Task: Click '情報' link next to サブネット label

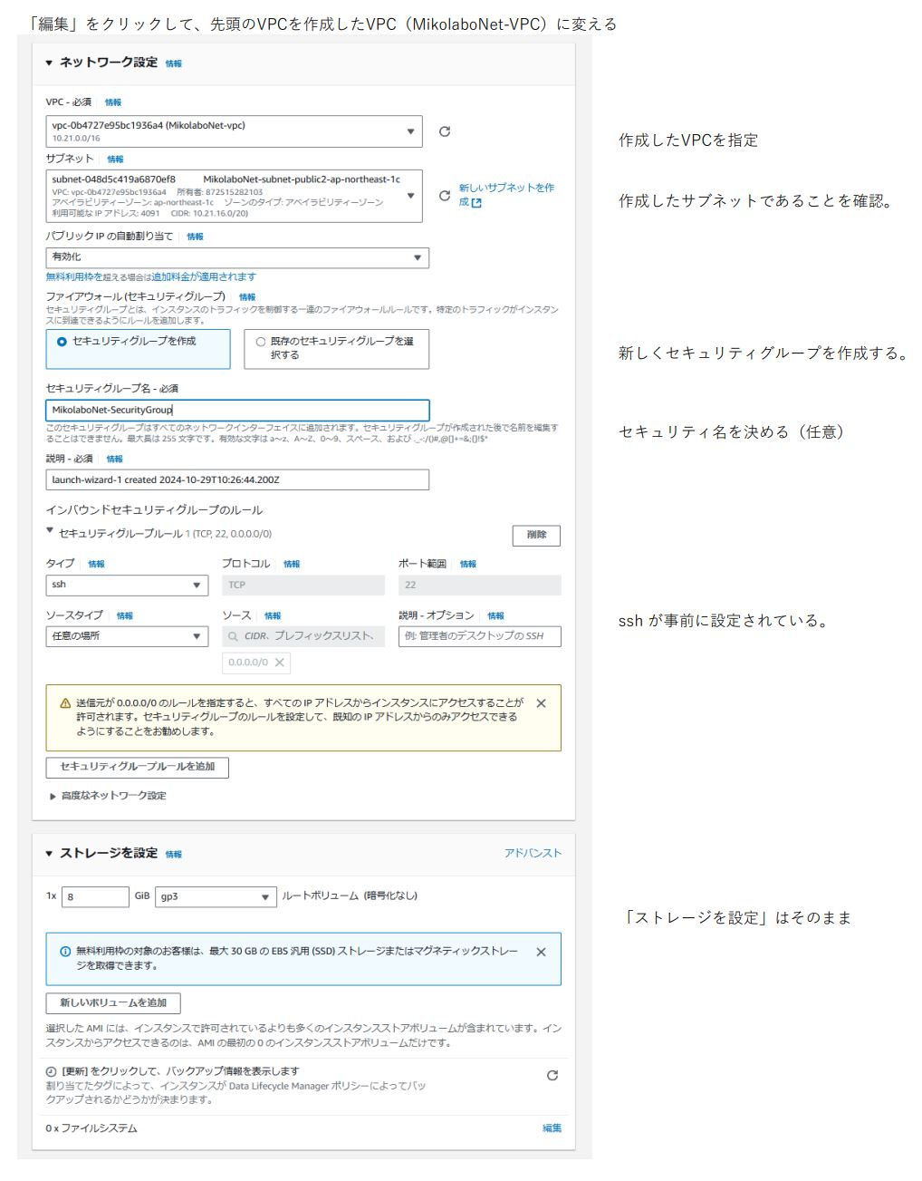Action: pos(115,159)
